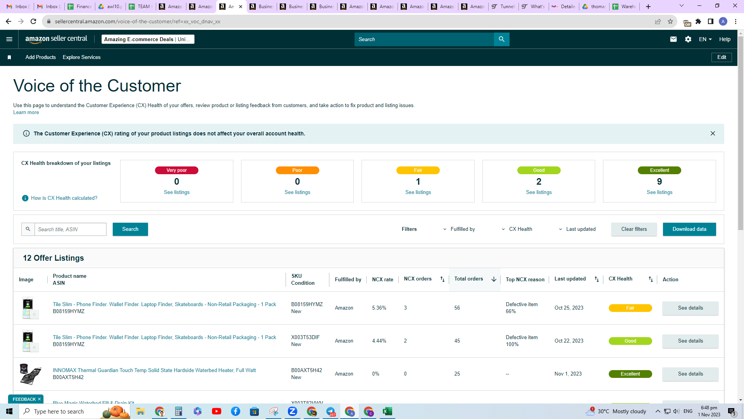Open the Add Products menu item
The height and width of the screenshot is (419, 744).
click(x=41, y=57)
